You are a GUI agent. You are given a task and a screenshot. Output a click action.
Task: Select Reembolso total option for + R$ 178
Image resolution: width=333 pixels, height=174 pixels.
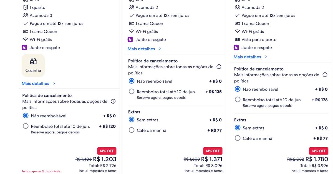(238, 100)
